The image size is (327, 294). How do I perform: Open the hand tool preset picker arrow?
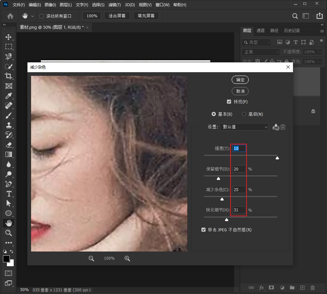pos(32,16)
